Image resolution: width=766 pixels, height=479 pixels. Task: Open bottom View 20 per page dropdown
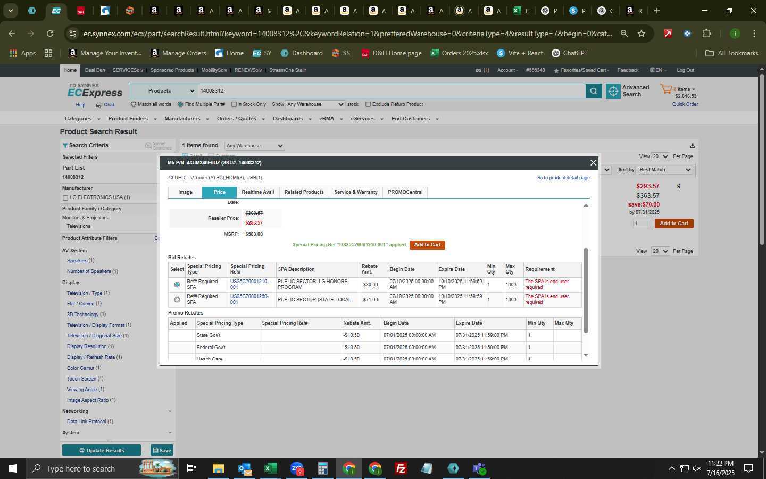pos(660,251)
